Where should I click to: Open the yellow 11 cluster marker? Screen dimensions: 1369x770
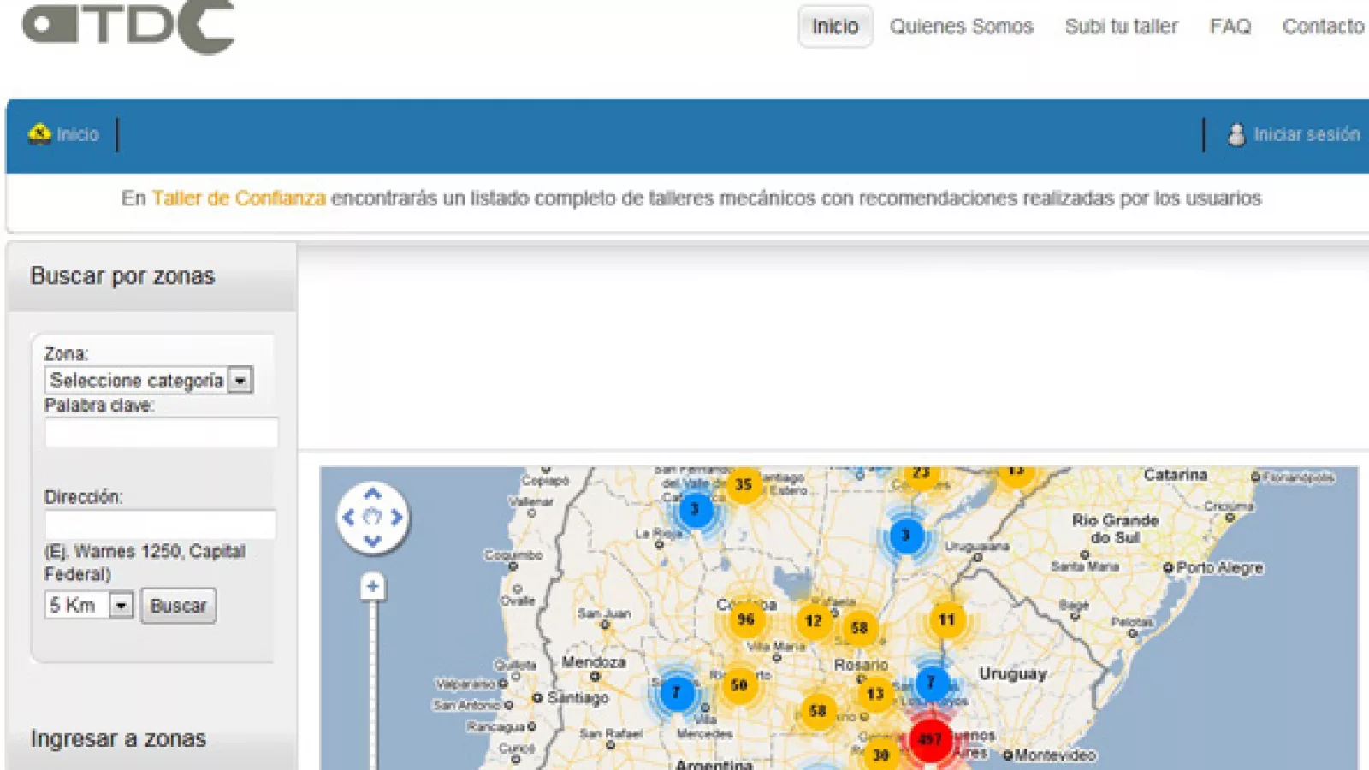pos(946,619)
